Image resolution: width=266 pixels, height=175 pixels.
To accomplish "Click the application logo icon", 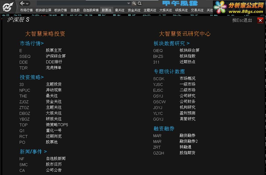I will pos(8,7).
